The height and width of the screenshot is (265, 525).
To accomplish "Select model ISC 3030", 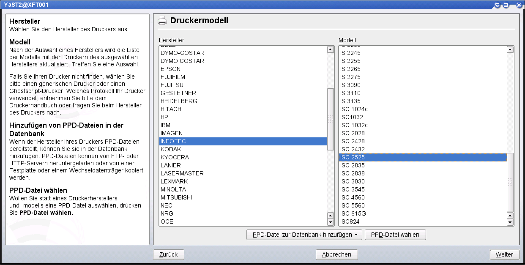I will pos(352,181).
